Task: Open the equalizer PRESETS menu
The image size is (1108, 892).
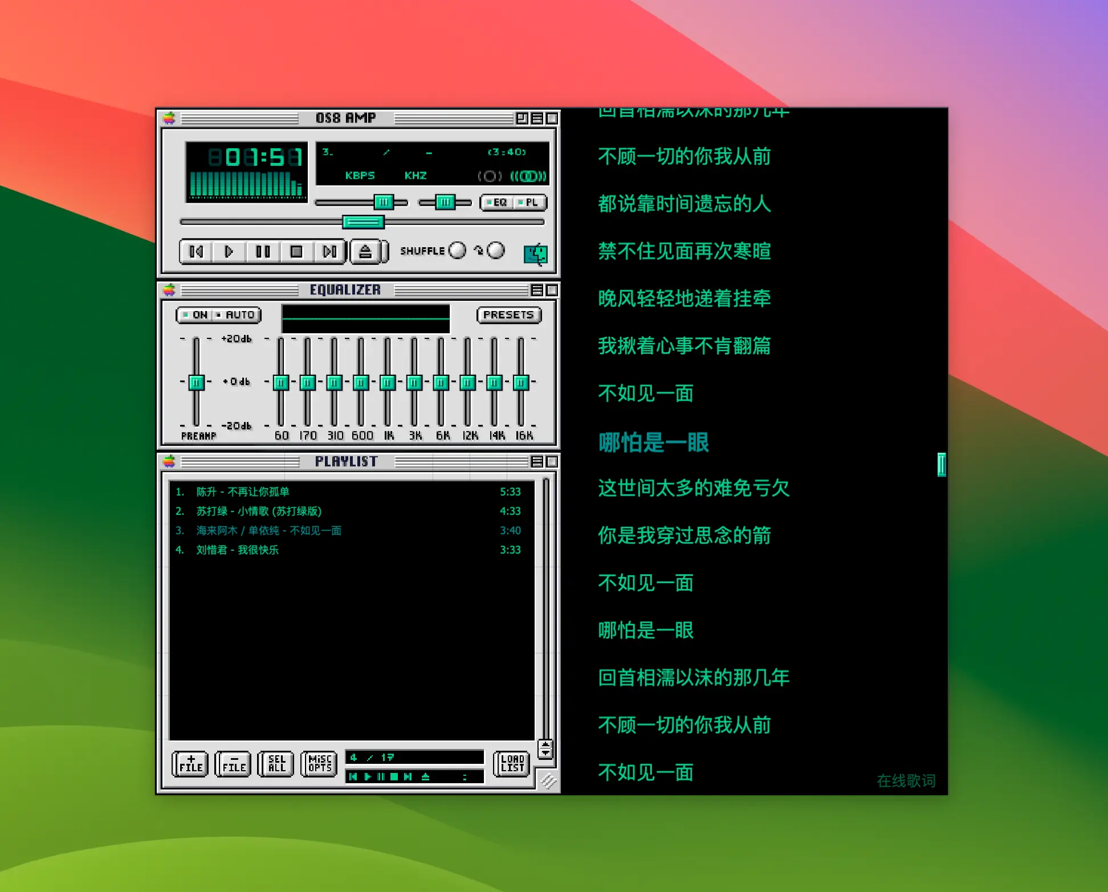Action: (x=508, y=314)
